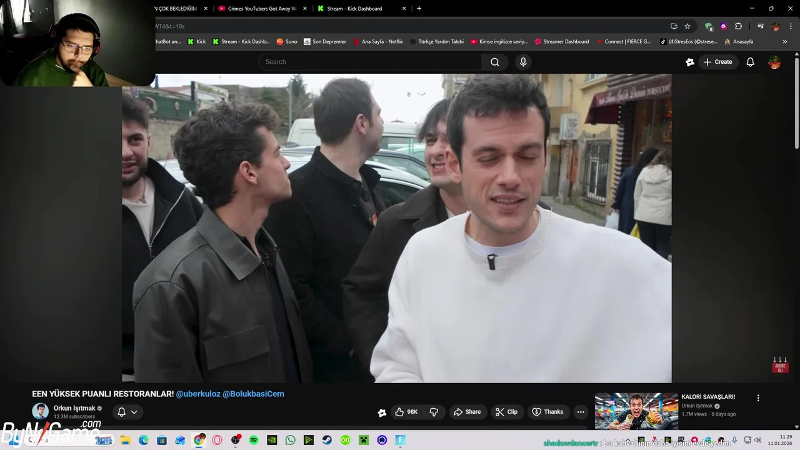The image size is (800, 450).
Task: Open Son Depremler bookmark
Action: click(x=325, y=42)
